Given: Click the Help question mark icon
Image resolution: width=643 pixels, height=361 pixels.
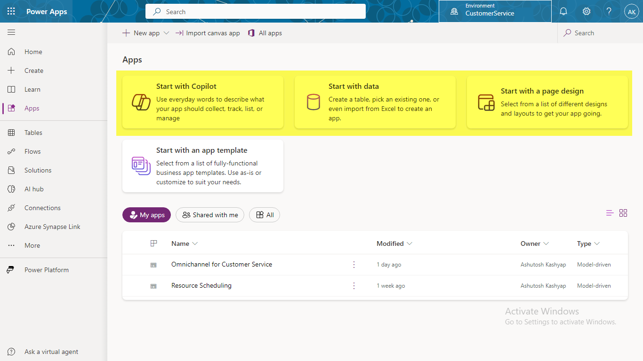Looking at the screenshot, I should 609,11.
